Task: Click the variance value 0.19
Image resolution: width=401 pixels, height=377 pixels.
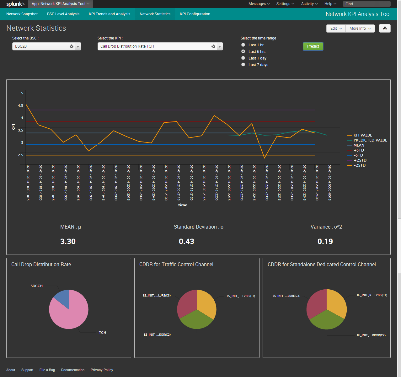Action: [325, 241]
